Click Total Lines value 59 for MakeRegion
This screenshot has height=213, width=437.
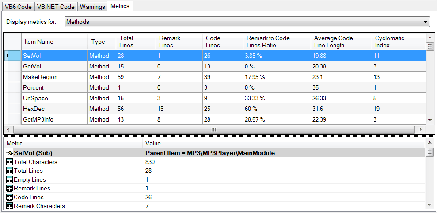pos(136,77)
